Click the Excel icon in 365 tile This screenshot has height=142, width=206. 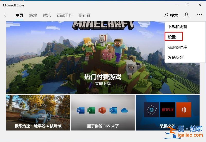coord(91,110)
